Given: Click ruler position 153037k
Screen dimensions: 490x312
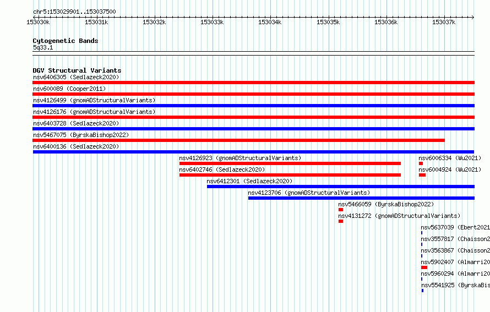Looking at the screenshot, I should (444, 22).
